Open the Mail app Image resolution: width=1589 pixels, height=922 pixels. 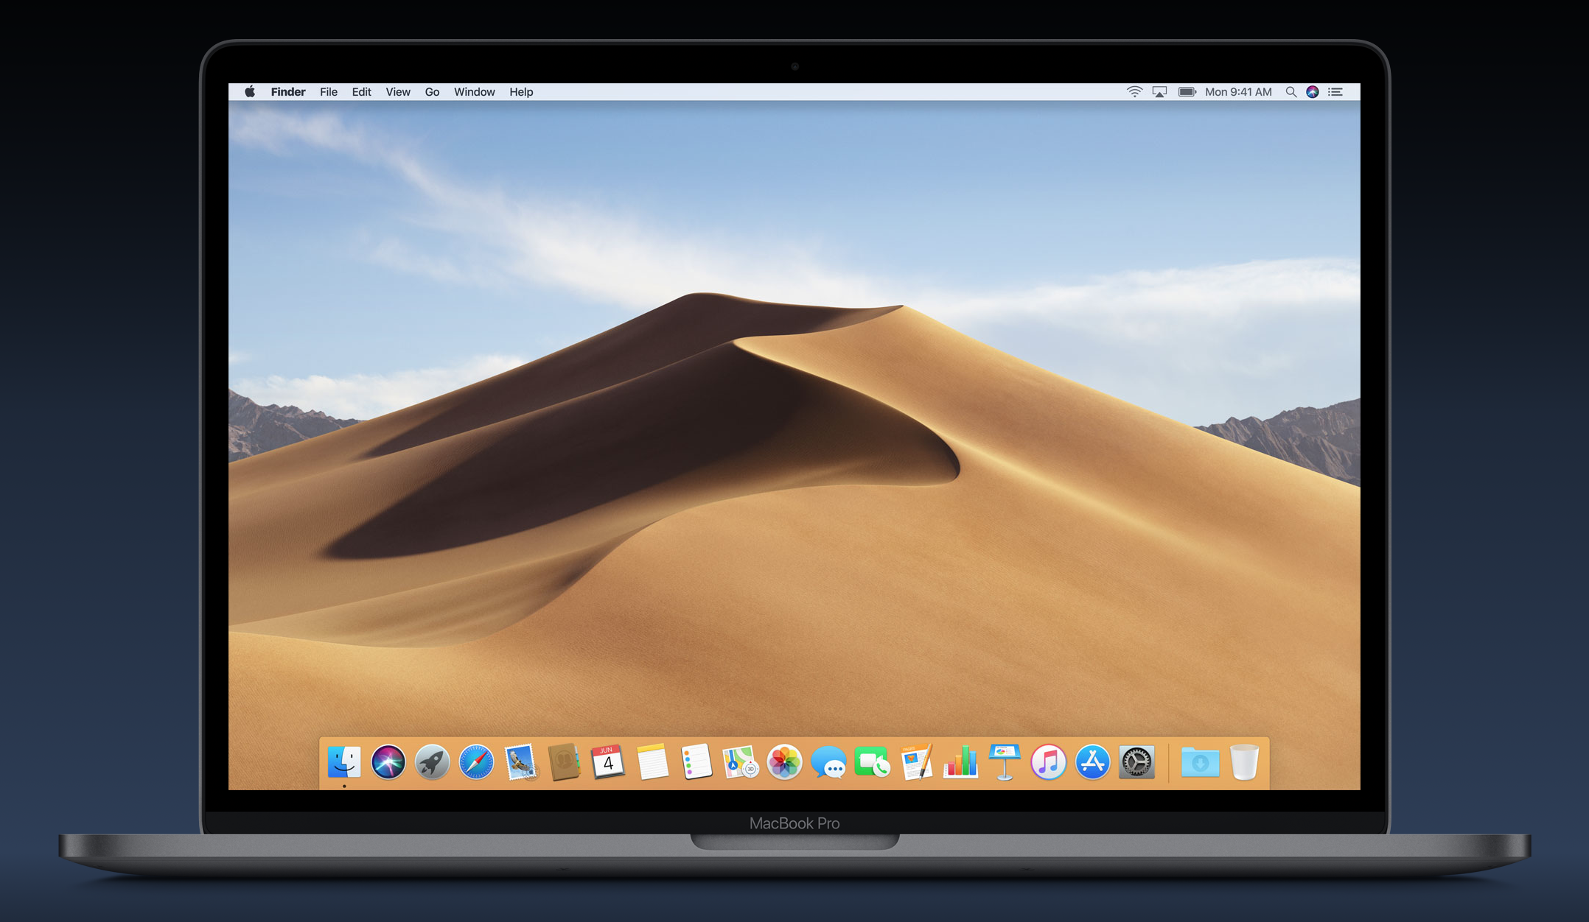click(x=520, y=762)
